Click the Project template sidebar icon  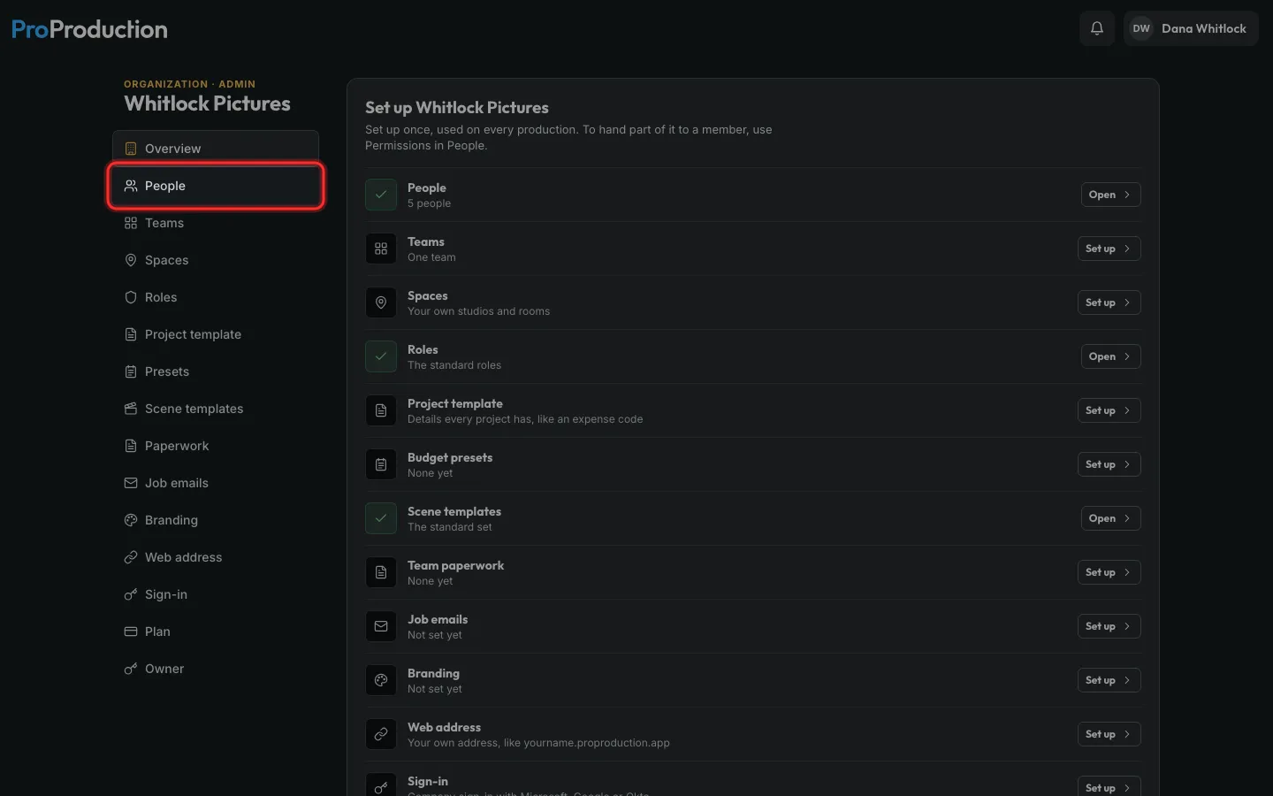click(131, 334)
